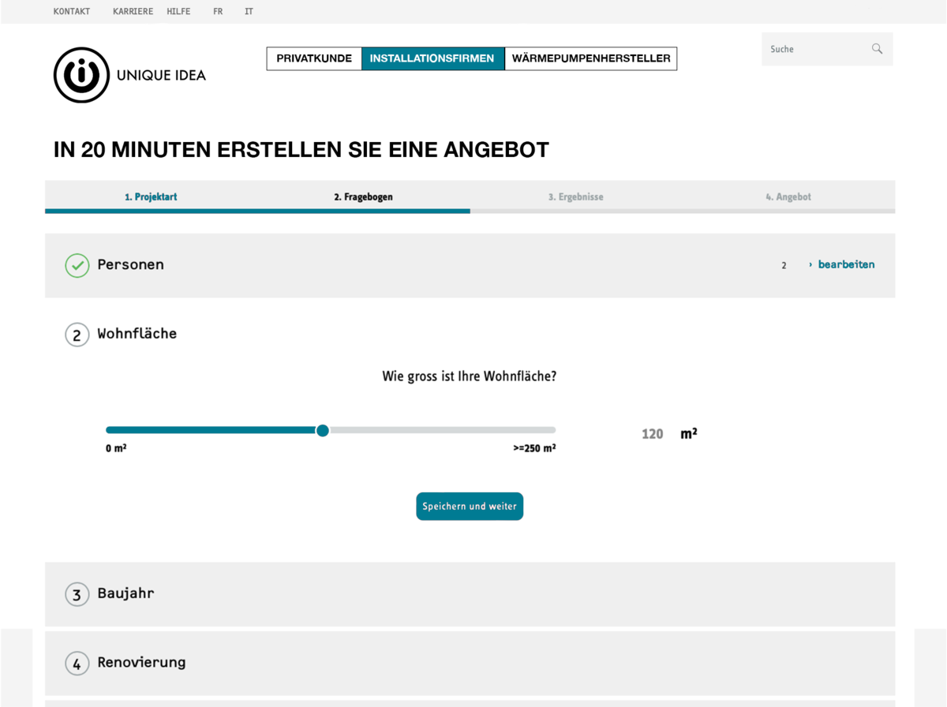Click the step 2 circle icon for Wohnfläche
Image resolution: width=947 pixels, height=707 pixels.
tap(77, 335)
